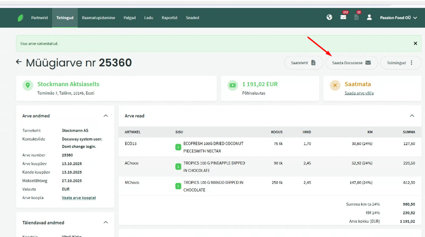Click the green location pin icon

(28, 85)
